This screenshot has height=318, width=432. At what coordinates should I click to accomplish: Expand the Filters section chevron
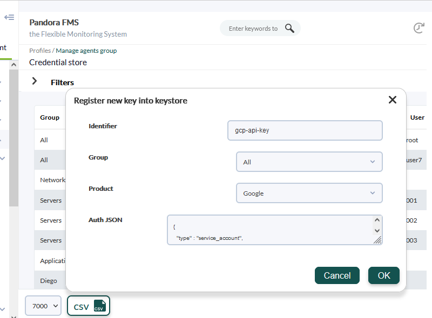35,81
